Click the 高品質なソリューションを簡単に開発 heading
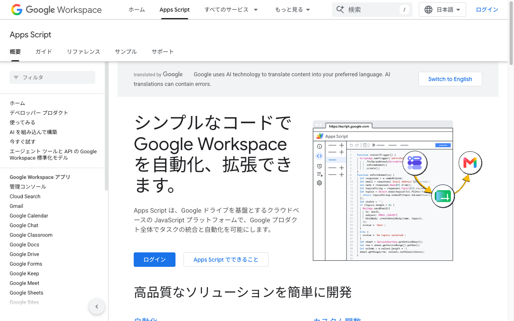 click(243, 292)
